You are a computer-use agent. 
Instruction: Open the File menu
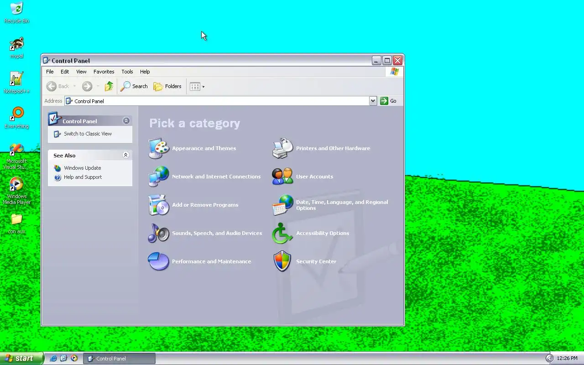pos(50,72)
